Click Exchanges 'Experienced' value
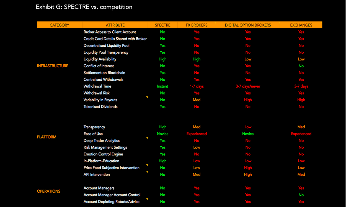This screenshot has height=207, width=346. [301, 134]
